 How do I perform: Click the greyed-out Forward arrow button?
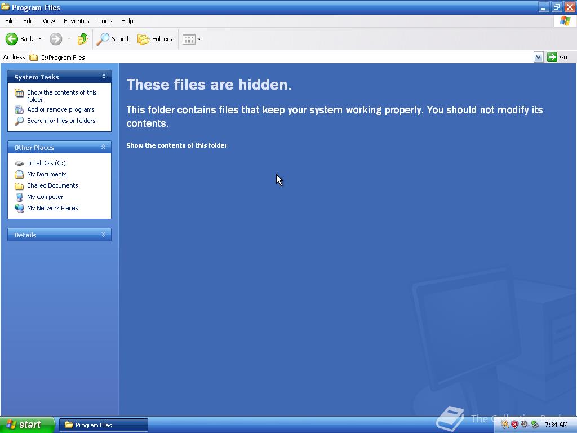click(x=56, y=39)
